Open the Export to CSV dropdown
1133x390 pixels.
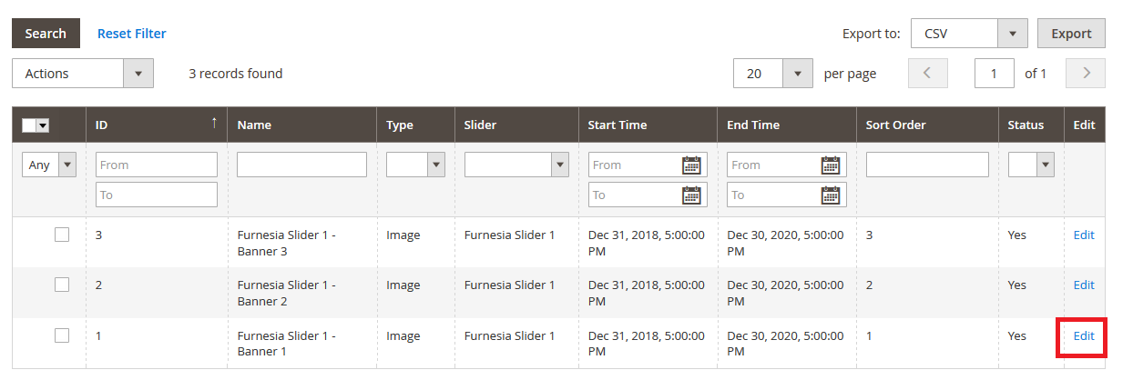(969, 34)
